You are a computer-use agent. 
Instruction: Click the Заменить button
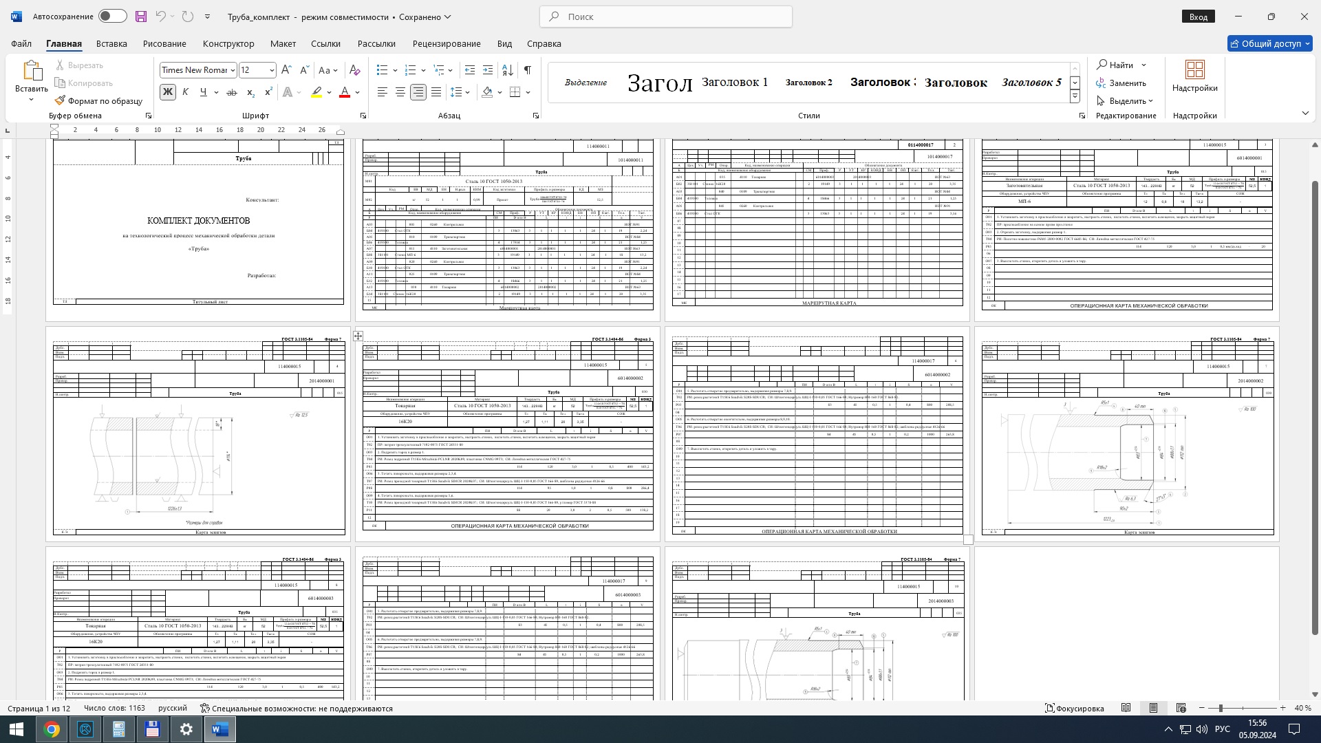pos(1121,83)
